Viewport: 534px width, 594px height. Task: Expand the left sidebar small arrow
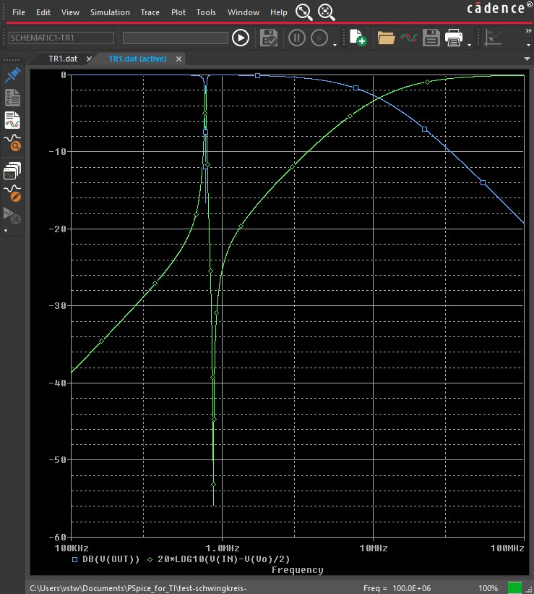(5, 230)
